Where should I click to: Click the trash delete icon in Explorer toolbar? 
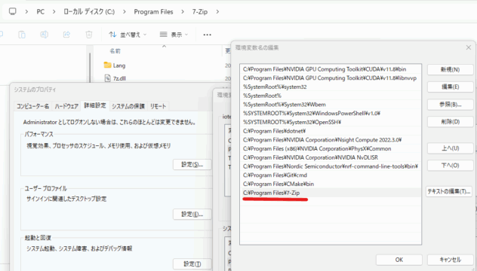(89, 35)
